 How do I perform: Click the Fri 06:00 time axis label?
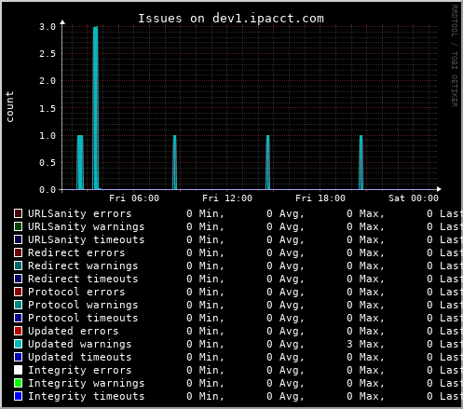click(x=134, y=198)
